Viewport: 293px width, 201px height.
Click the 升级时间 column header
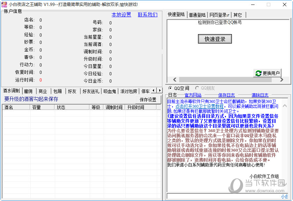pos(141,107)
